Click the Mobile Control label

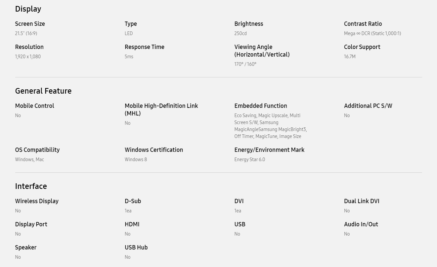coord(34,106)
